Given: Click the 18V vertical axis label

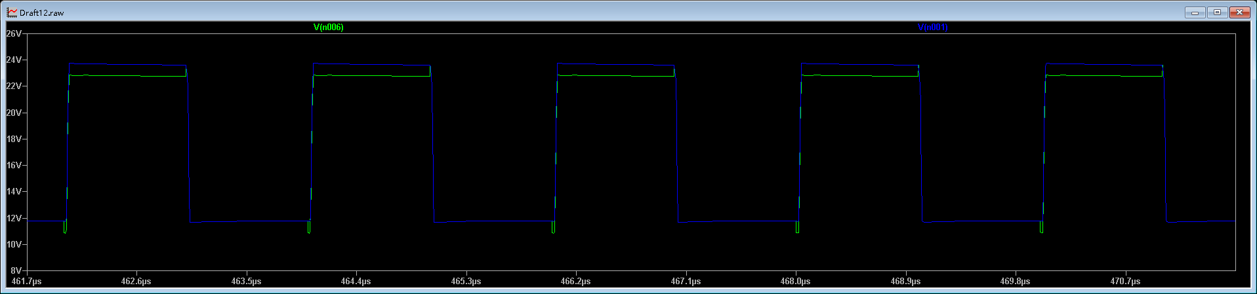Looking at the screenshot, I should click(x=14, y=139).
